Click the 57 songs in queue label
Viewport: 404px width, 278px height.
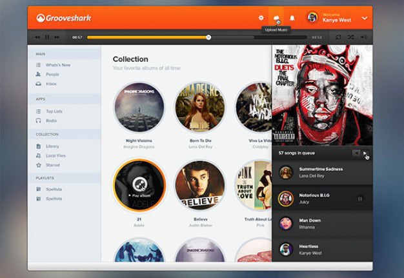click(x=297, y=153)
